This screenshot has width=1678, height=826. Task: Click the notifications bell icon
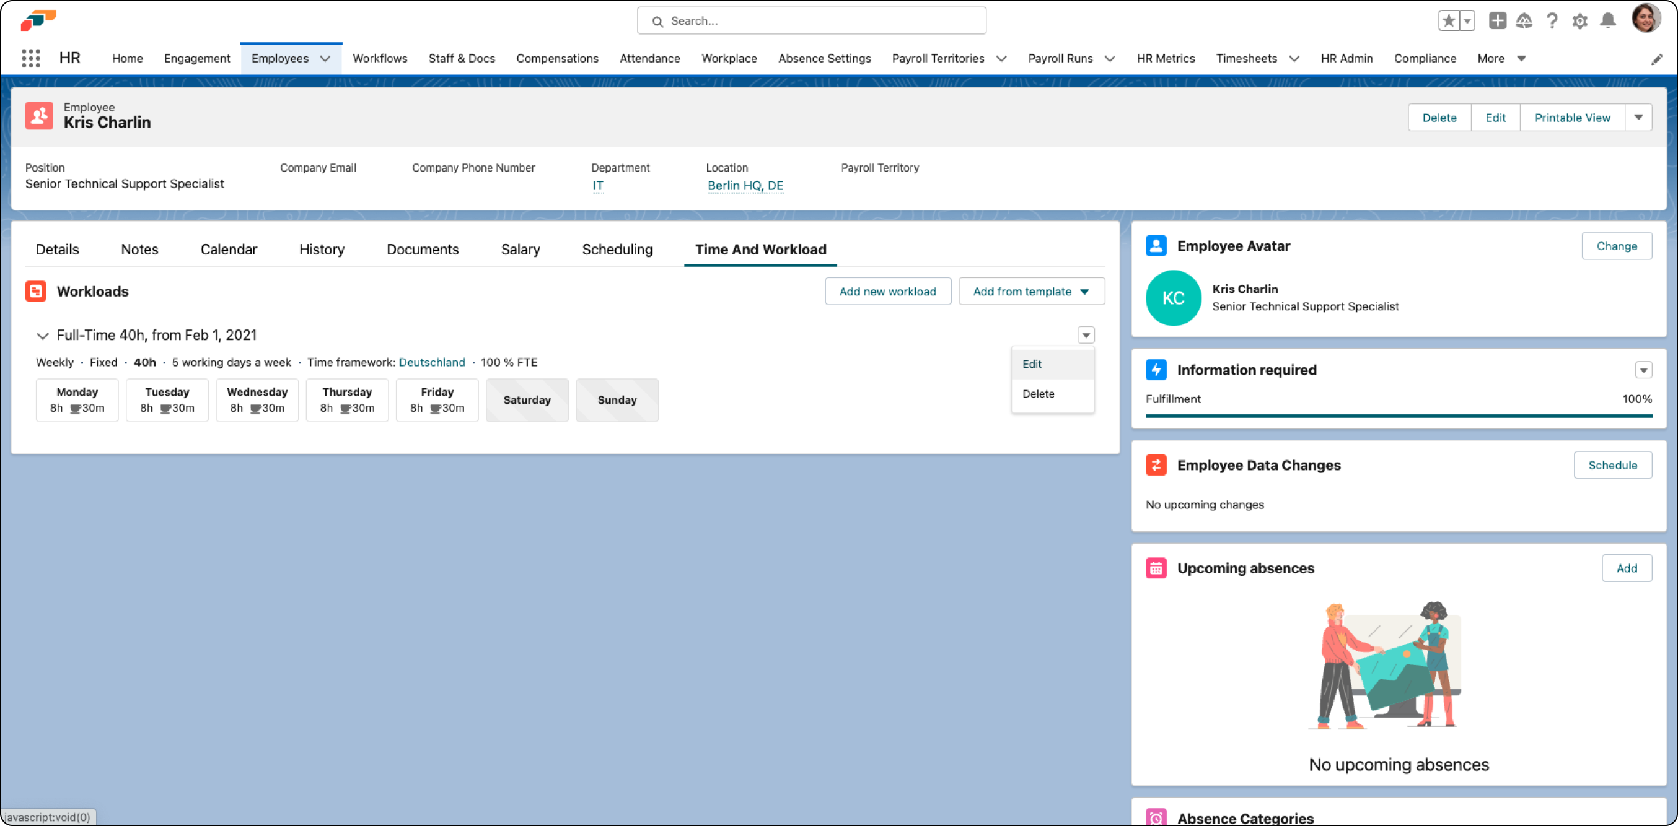[1607, 21]
